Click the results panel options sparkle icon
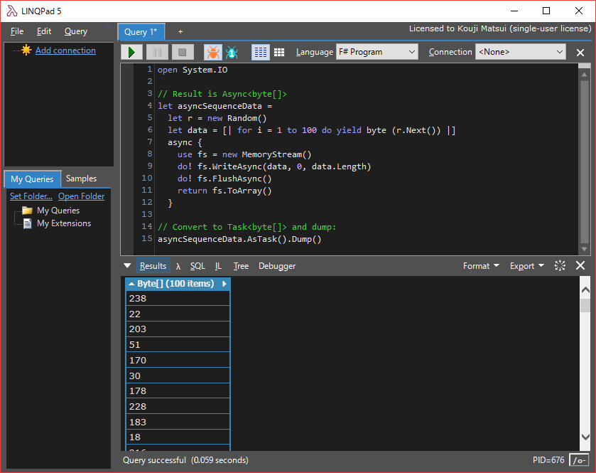596x473 pixels. point(560,265)
